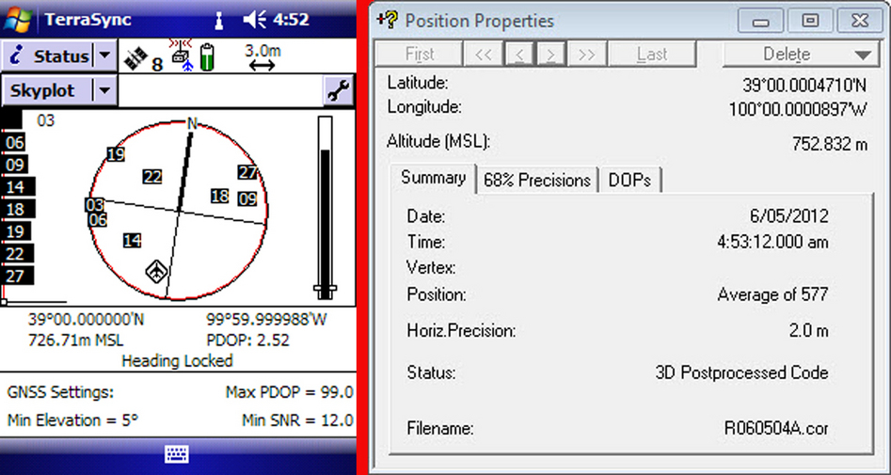Image resolution: width=891 pixels, height=475 pixels.
Task: Click the longitude value 100°00.0000897'W
Action: 798,110
